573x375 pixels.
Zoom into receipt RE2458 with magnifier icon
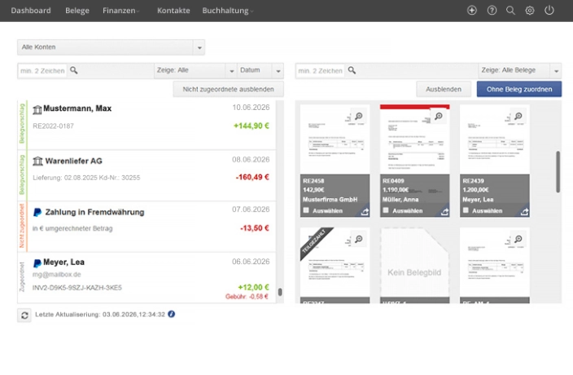click(x=359, y=117)
